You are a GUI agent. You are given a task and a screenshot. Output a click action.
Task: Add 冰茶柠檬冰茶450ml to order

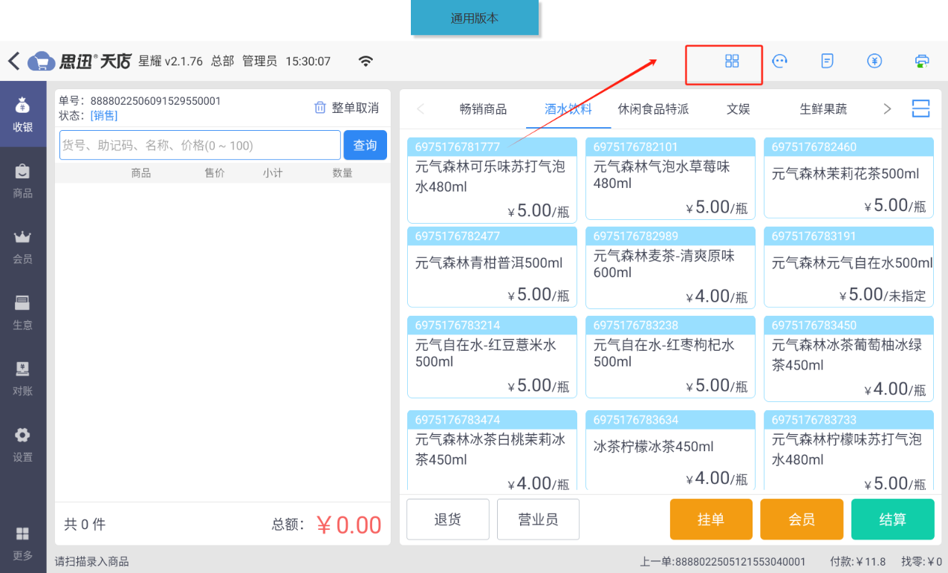coord(670,450)
